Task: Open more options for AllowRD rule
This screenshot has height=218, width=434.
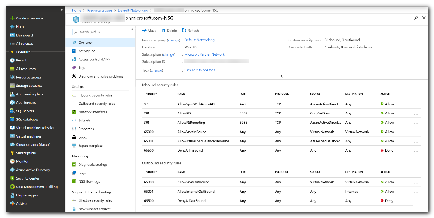Action: point(416,114)
